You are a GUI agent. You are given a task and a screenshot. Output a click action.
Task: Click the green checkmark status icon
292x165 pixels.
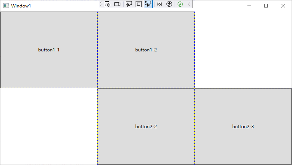click(180, 4)
